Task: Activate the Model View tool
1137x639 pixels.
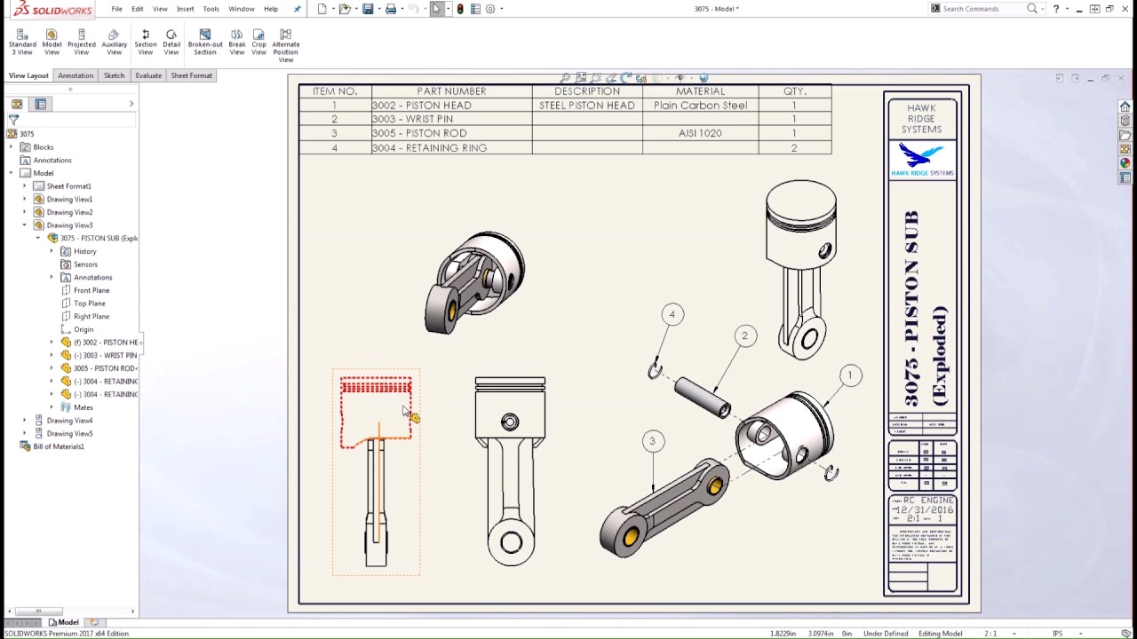Action: pos(51,38)
